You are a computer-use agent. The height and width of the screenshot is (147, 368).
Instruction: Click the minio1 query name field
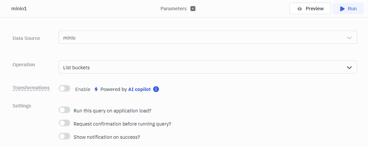[x=19, y=9]
